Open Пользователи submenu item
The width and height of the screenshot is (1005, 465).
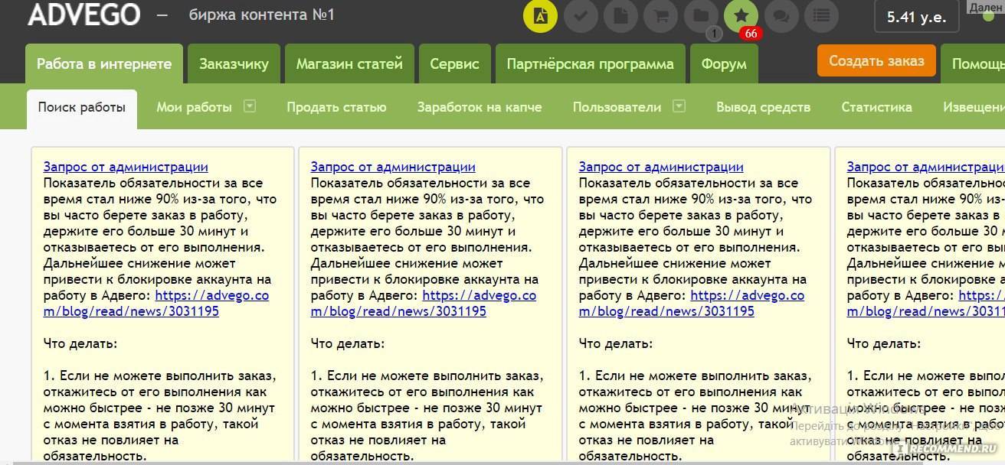point(617,107)
